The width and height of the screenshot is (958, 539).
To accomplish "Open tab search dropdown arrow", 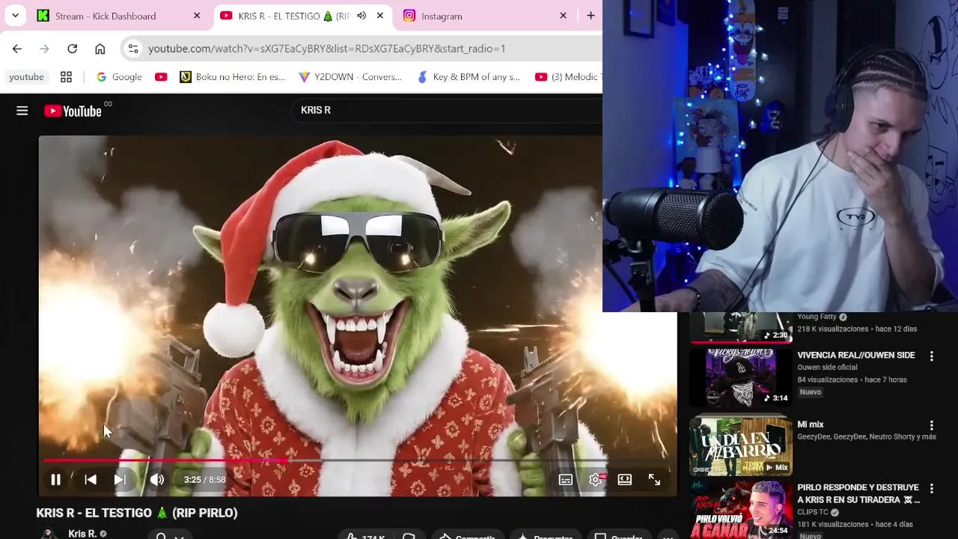I will [15, 16].
